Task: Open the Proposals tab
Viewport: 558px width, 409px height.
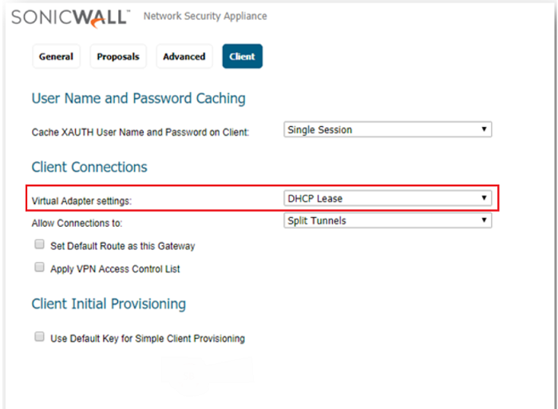Action: tap(118, 57)
